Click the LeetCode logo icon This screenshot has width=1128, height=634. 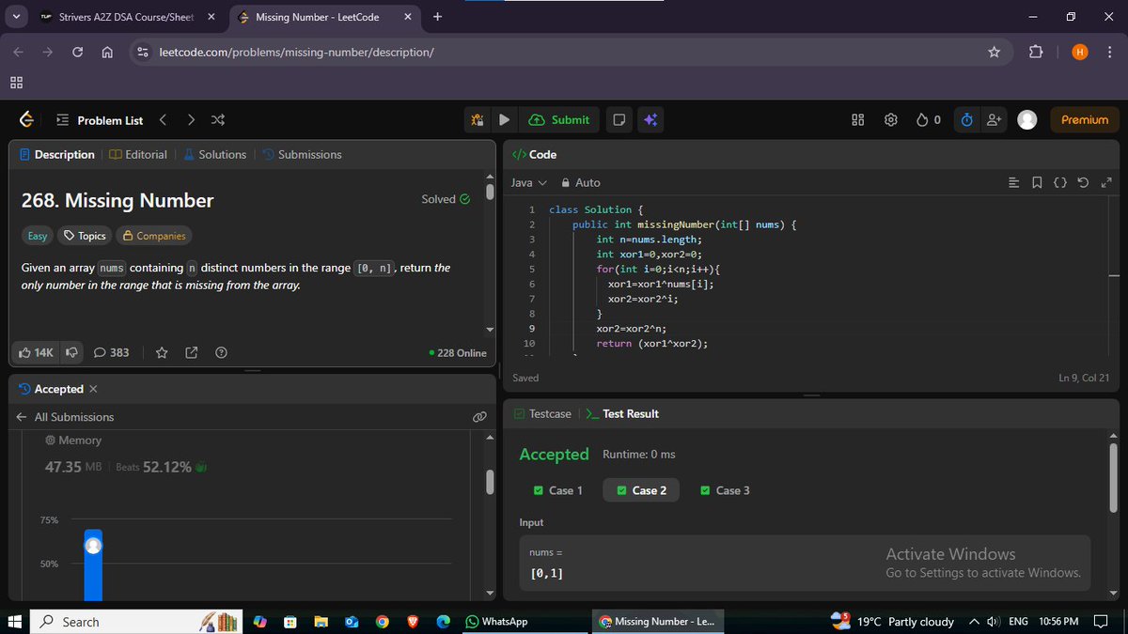pos(26,119)
